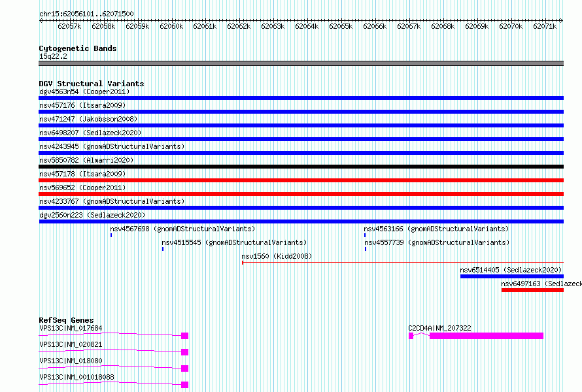Click the VPS13C|NM_017684 transcript label
The width and height of the screenshot is (582, 392).
(x=71, y=328)
